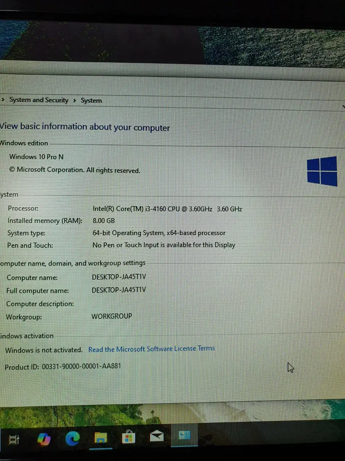Click the Windows 10 Pro N edition text

(36, 157)
